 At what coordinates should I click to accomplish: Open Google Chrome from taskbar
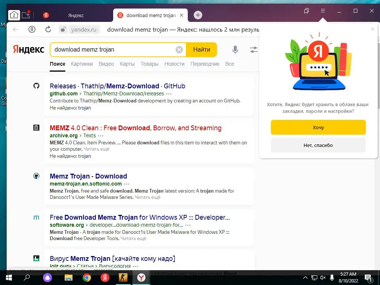pyautogui.click(x=87, y=278)
